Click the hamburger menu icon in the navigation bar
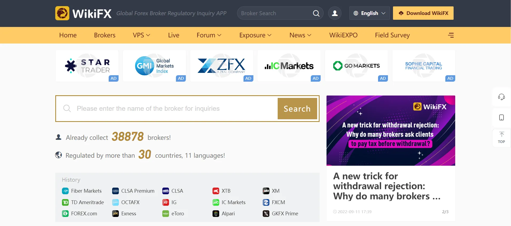 (451, 35)
